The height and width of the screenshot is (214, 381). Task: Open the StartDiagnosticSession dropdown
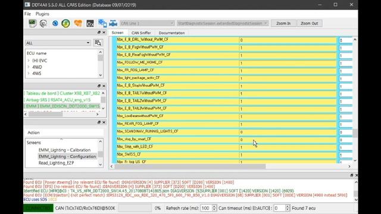click(x=223, y=23)
